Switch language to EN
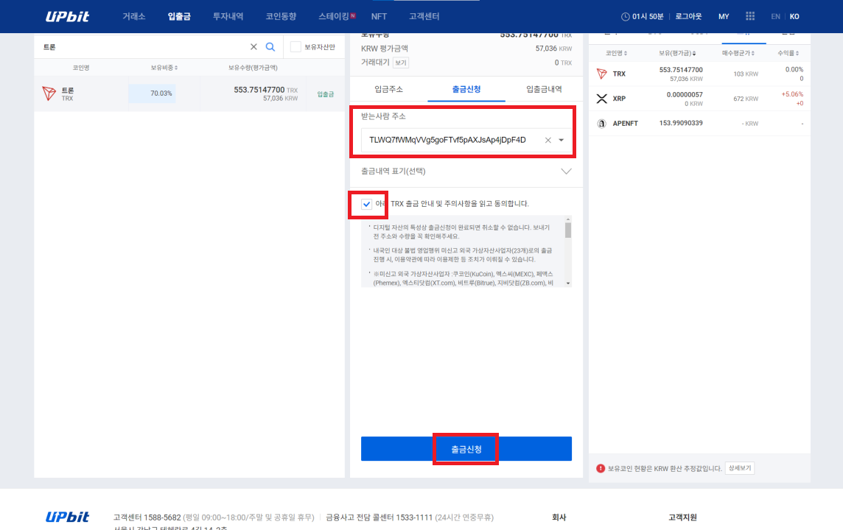 click(x=775, y=17)
